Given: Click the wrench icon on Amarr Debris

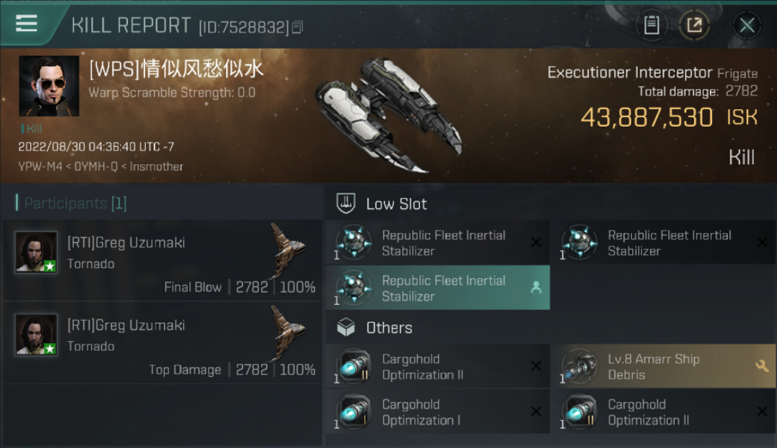Looking at the screenshot, I should pos(761,366).
